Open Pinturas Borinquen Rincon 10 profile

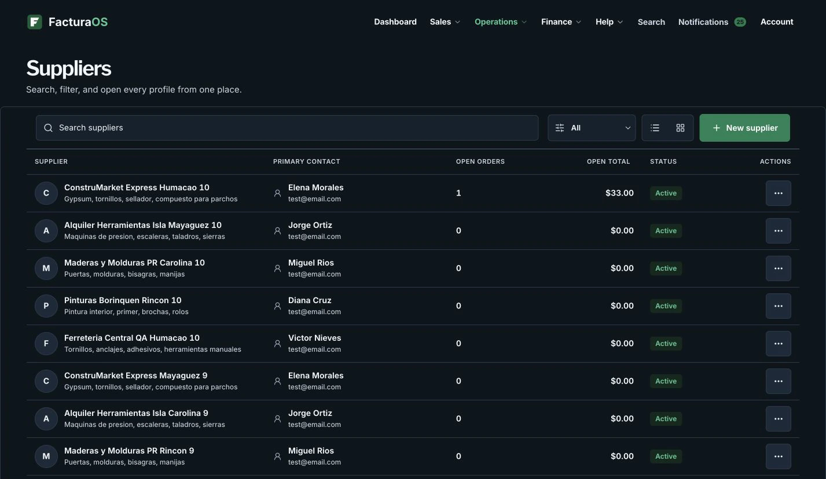pyautogui.click(x=123, y=300)
